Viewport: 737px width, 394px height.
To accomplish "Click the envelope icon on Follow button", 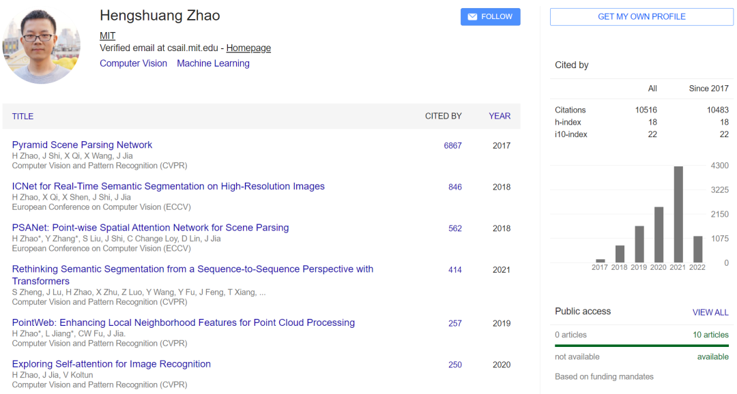I will [472, 17].
